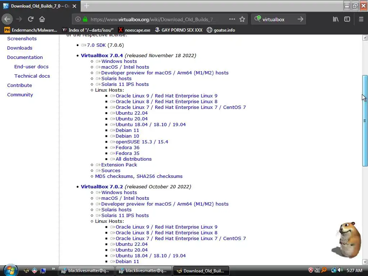
Task: Show site information icon in address bar
Action: click(78, 19)
